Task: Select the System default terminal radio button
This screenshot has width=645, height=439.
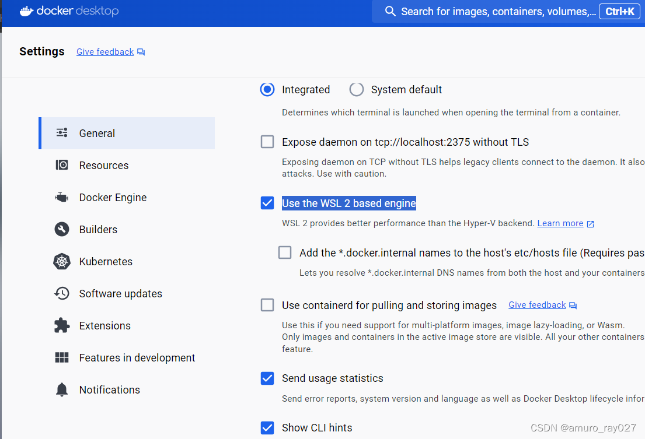Action: tap(357, 89)
